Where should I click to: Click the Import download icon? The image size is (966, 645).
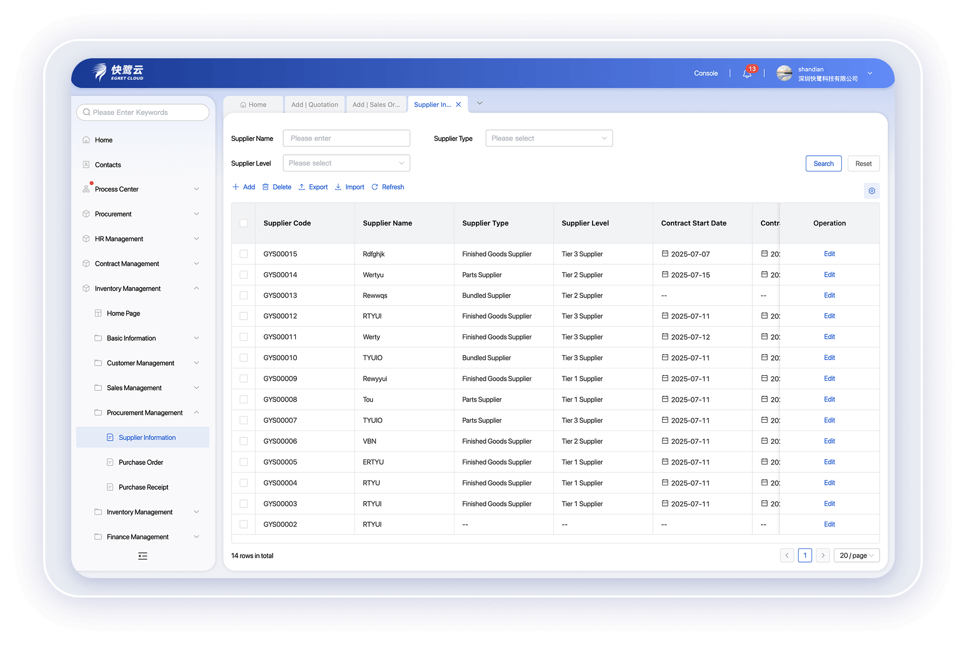[x=338, y=187]
